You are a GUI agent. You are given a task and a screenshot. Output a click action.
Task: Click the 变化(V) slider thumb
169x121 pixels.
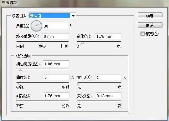82,42
